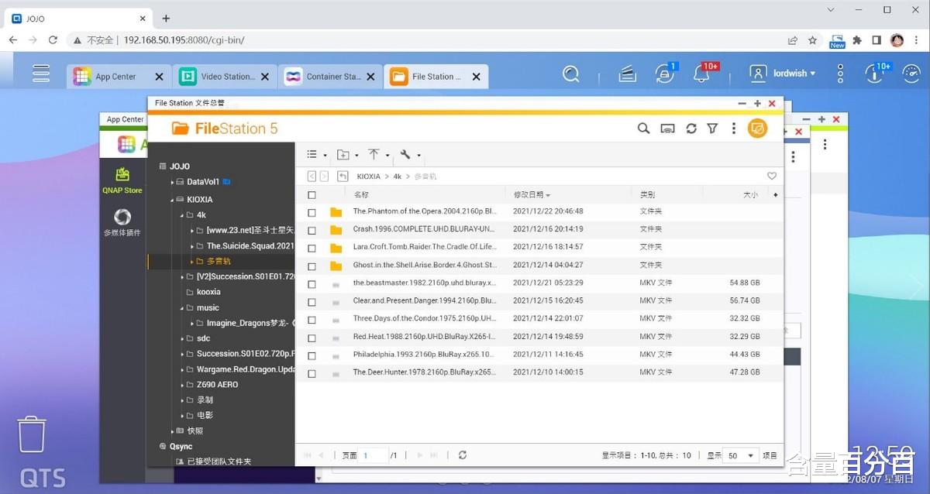
Task: Refresh the file list at bottom pager
Action: tap(463, 455)
